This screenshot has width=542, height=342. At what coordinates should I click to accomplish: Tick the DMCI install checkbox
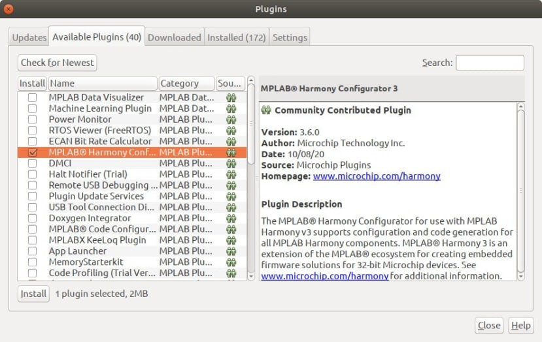(x=32, y=163)
